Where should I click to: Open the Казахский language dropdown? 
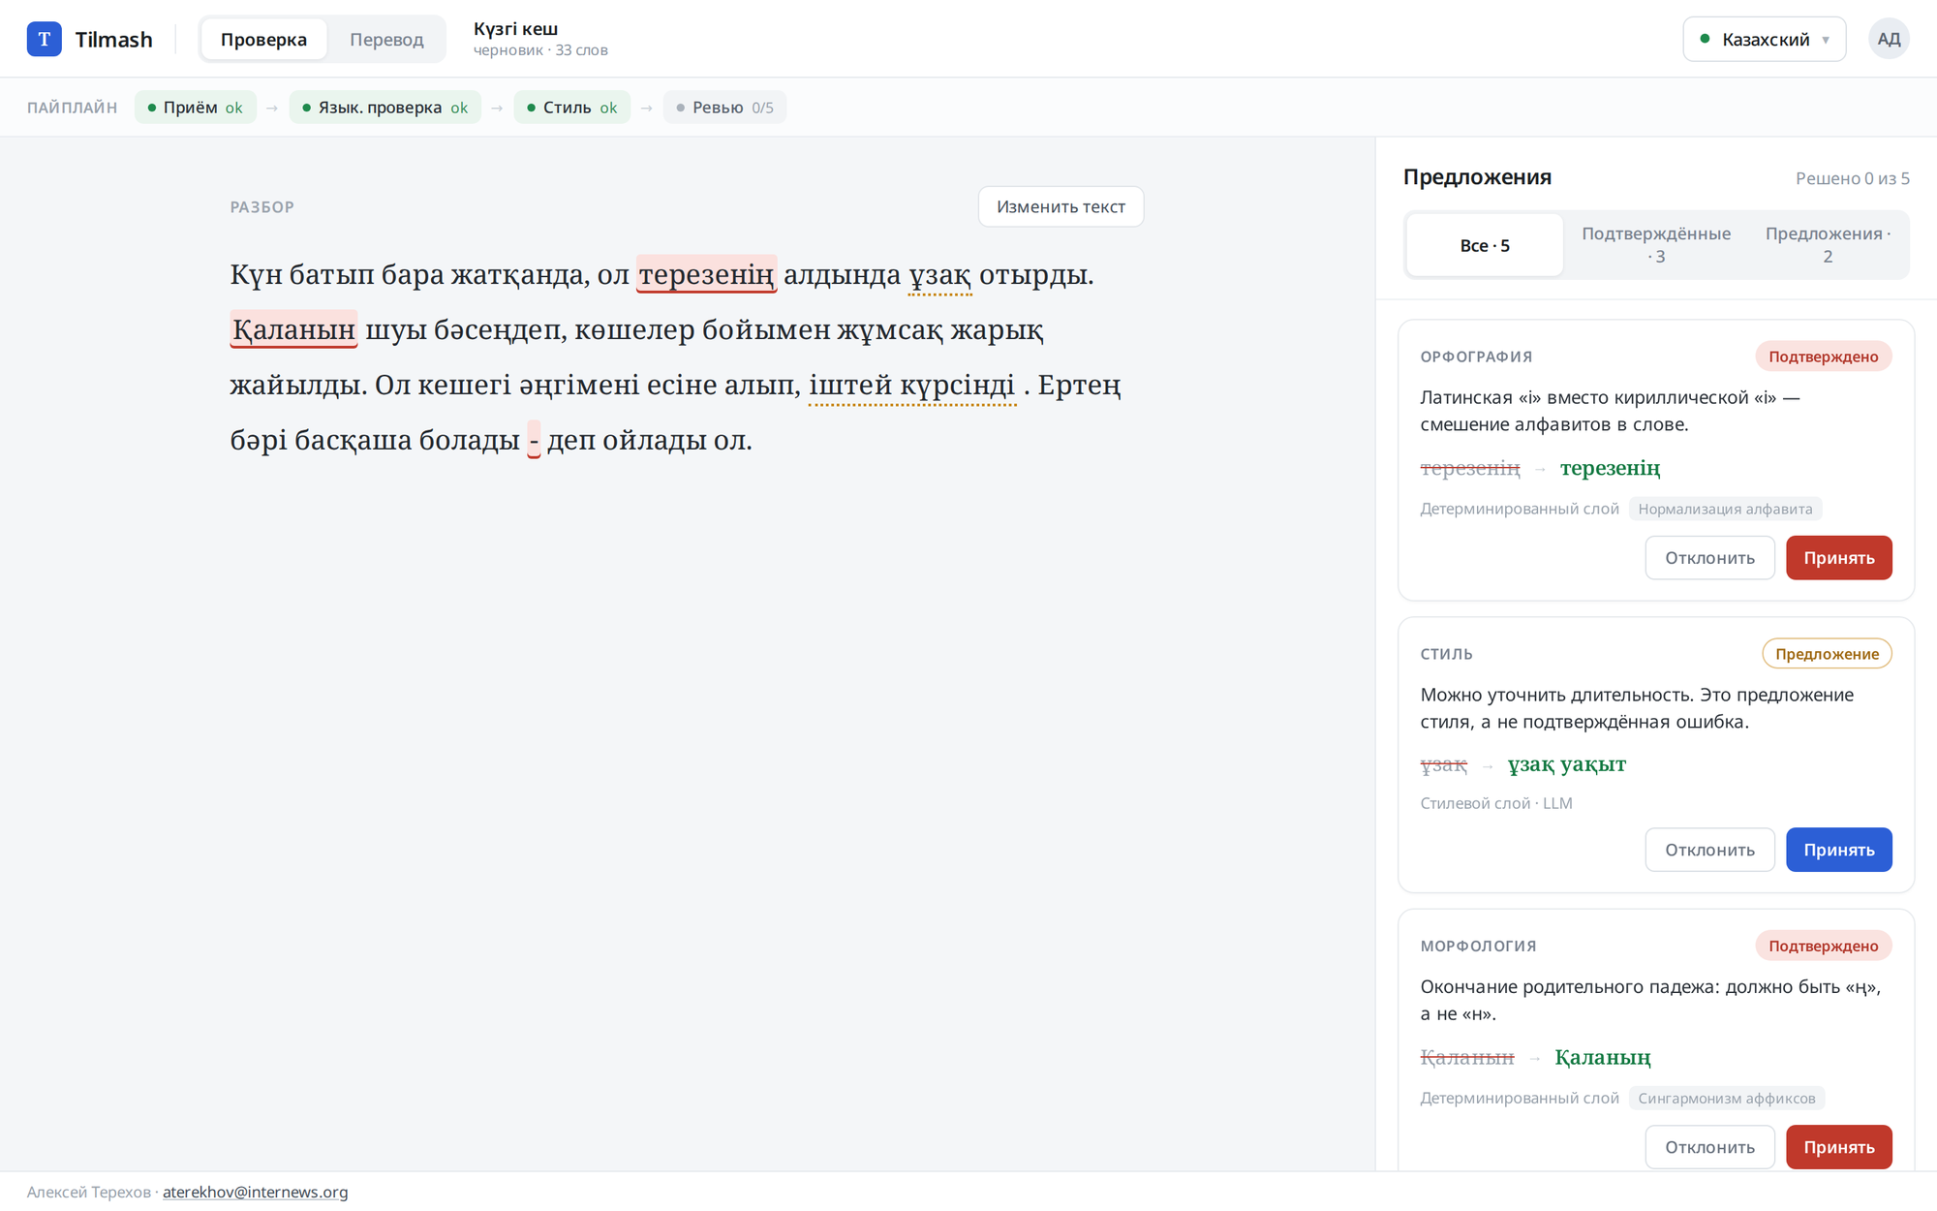coord(1765,39)
